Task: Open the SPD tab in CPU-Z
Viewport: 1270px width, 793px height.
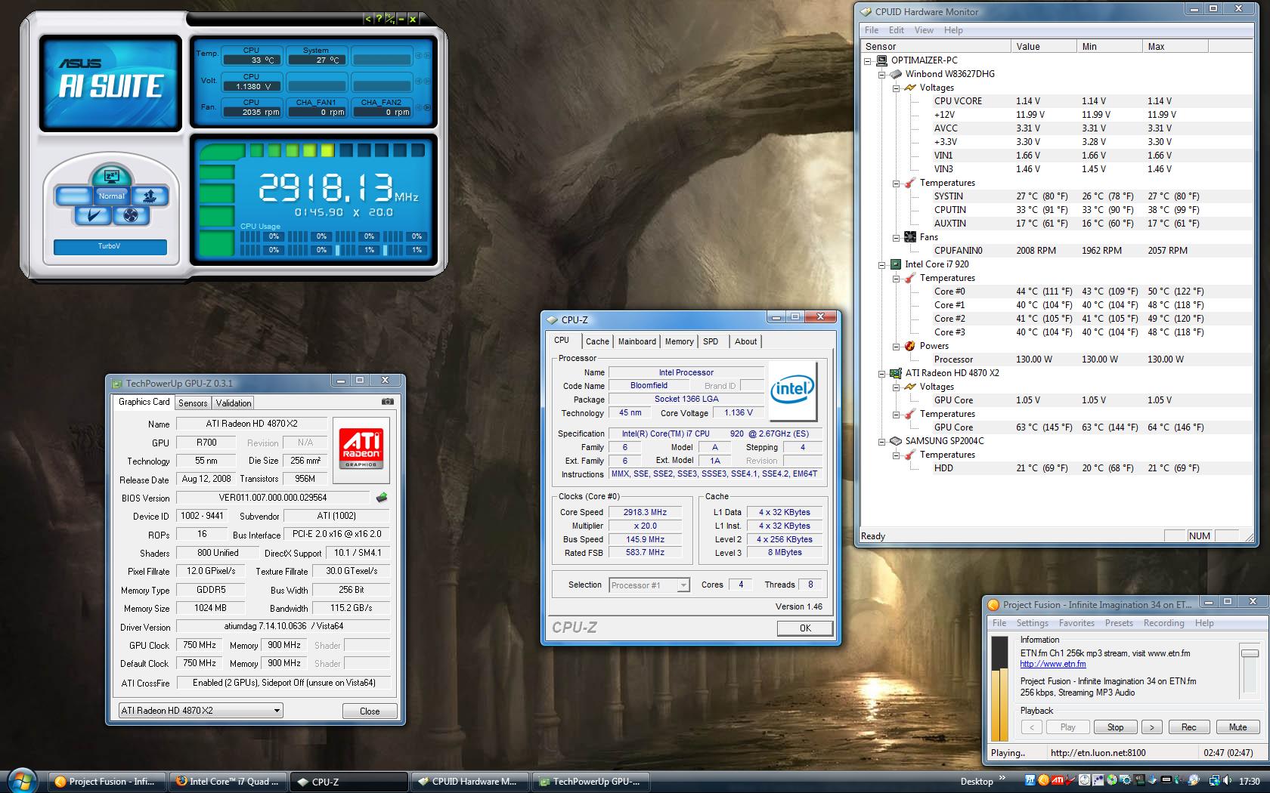Action: coord(711,341)
